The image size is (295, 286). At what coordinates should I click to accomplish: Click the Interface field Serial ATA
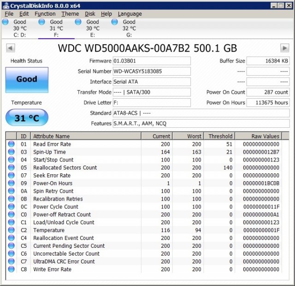pos(152,82)
